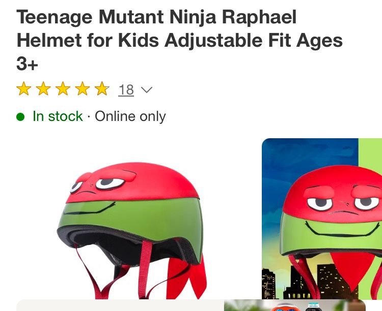The image size is (382, 311).
Task: Click the third rating star
Action: coord(63,90)
